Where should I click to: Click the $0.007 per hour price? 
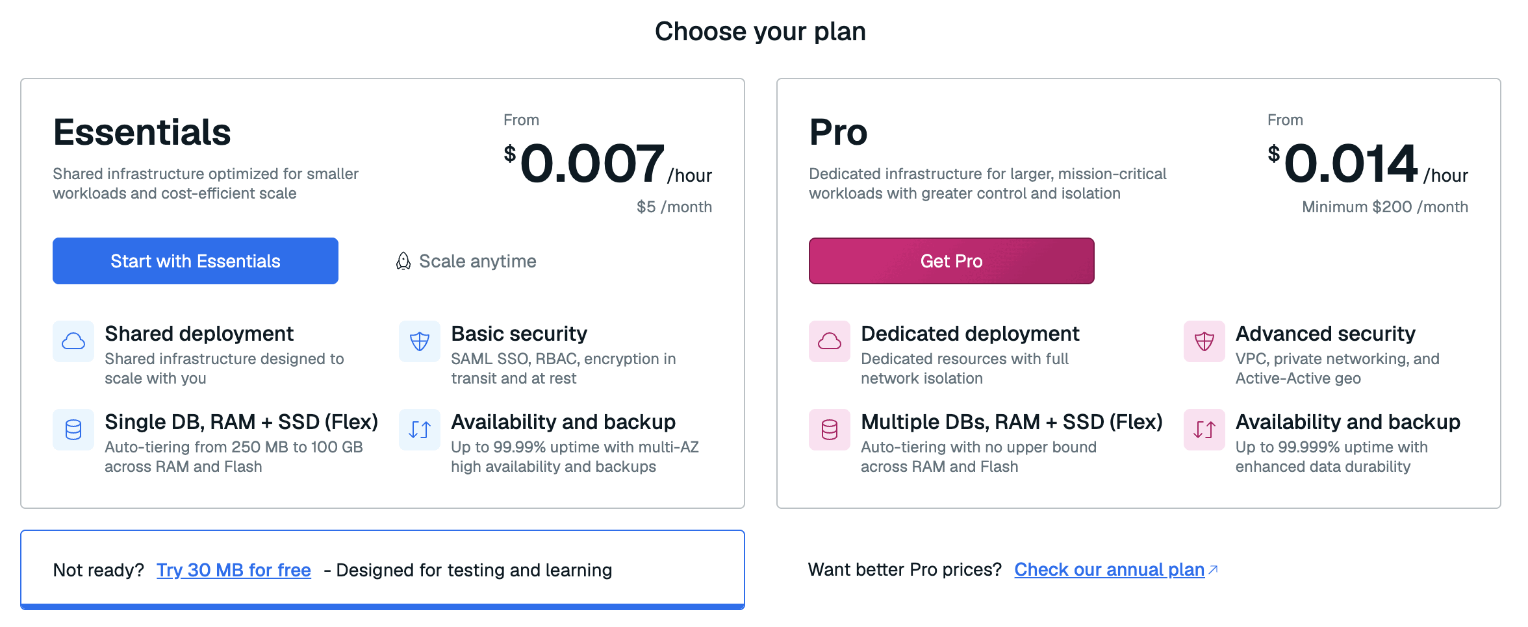608,163
